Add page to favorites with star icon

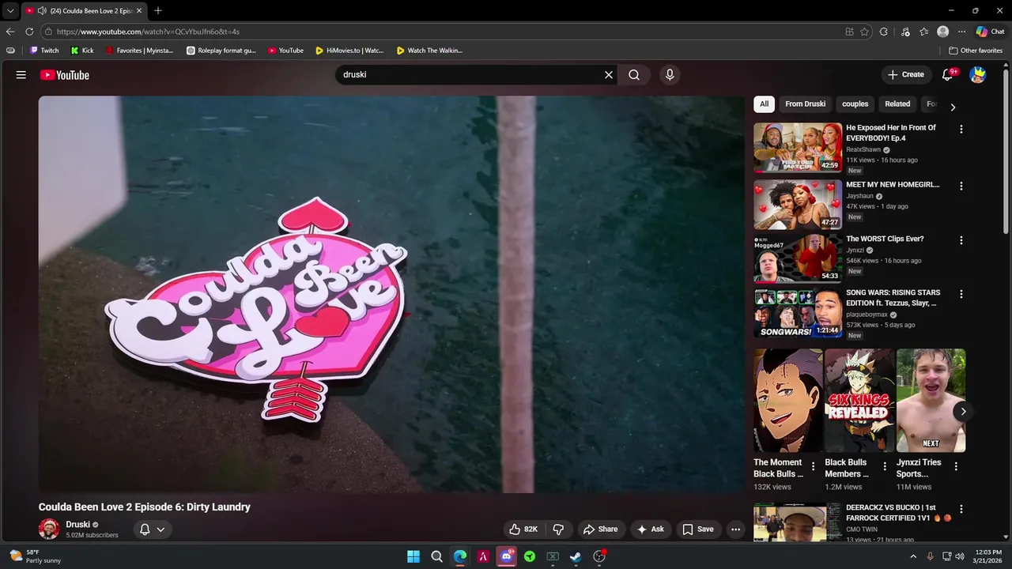[x=864, y=32]
